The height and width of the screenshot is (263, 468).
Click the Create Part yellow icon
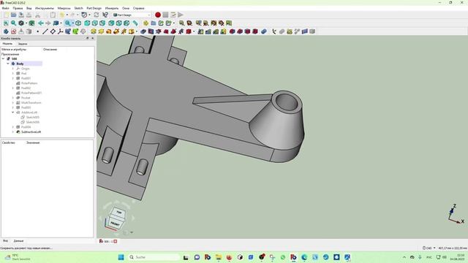click(146, 23)
